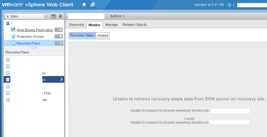Click the Updated at 8:41 PM text
This screenshot has height=137, width=267.
[x=209, y=5]
